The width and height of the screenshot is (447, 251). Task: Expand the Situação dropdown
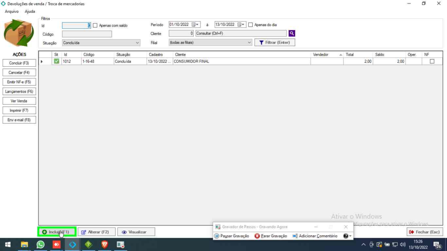point(138,43)
